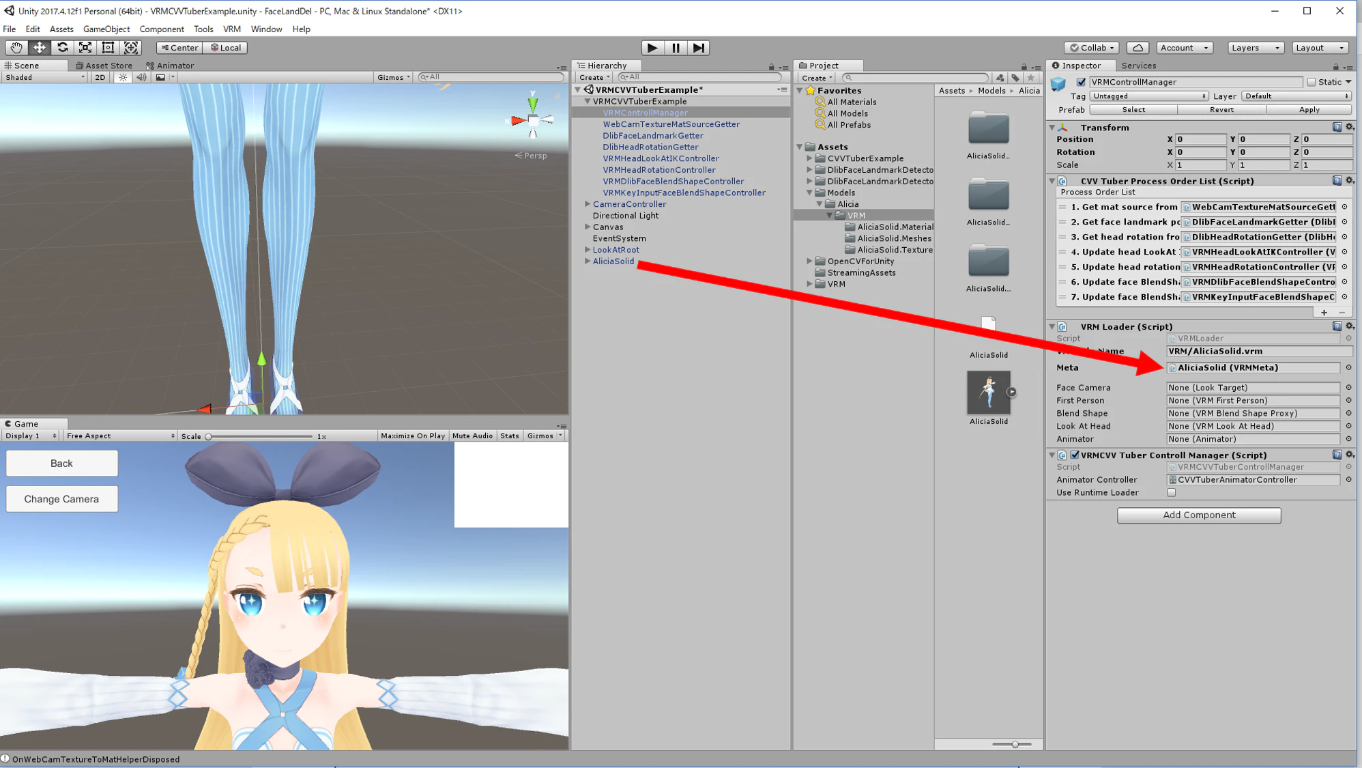Select the Hand tool in toolbar
This screenshot has height=768, width=1362.
coord(16,47)
